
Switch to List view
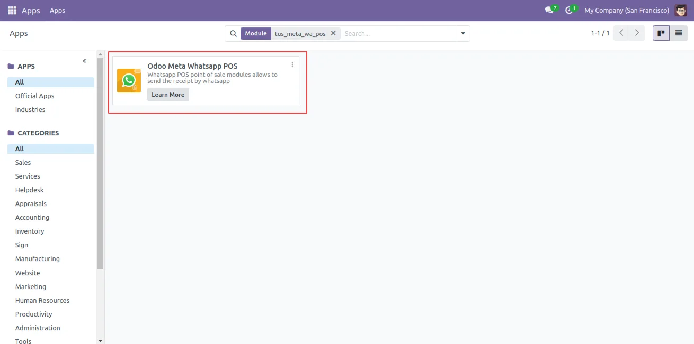679,33
